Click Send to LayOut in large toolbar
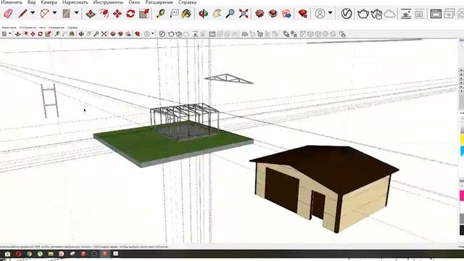This screenshot has height=261, width=464. 286,14
